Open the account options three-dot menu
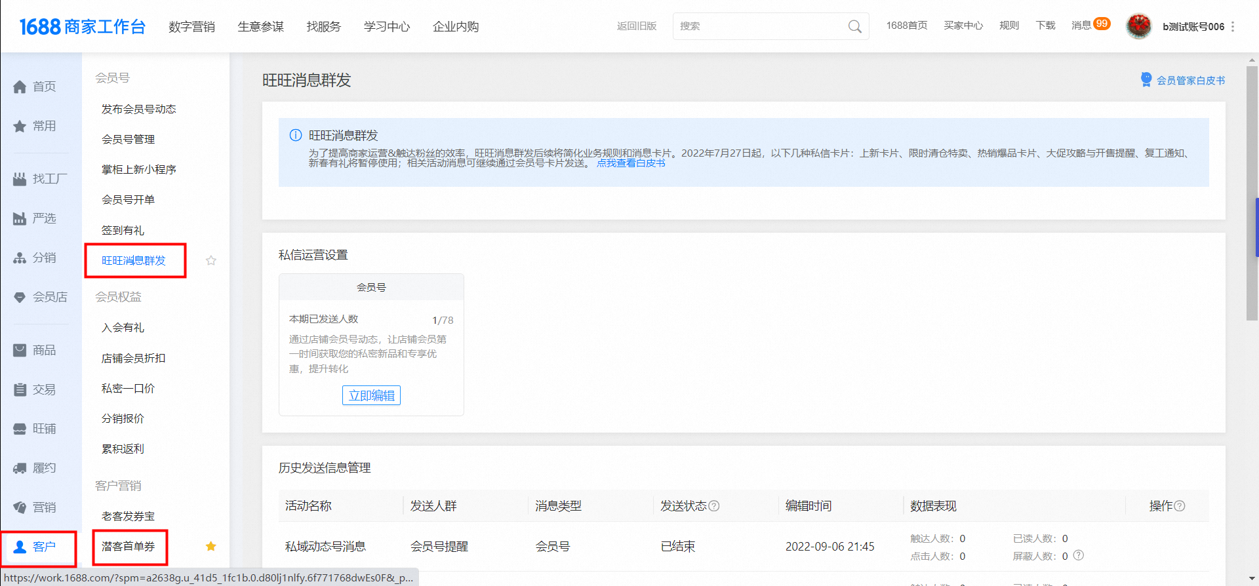Image resolution: width=1259 pixels, height=586 pixels. click(x=1233, y=27)
